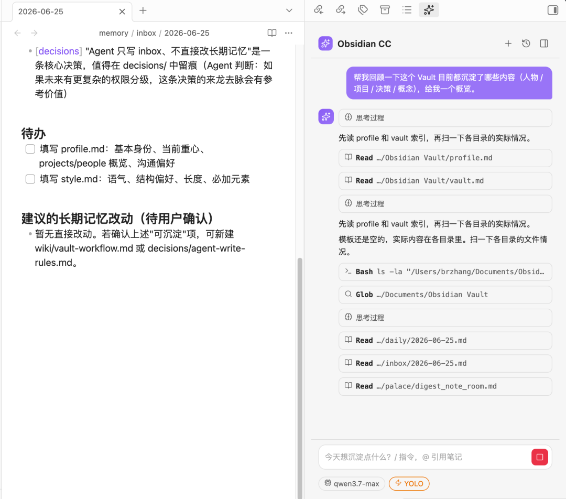This screenshot has height=499, width=566.
Task: Open a new tab with plus
Action: [x=143, y=10]
